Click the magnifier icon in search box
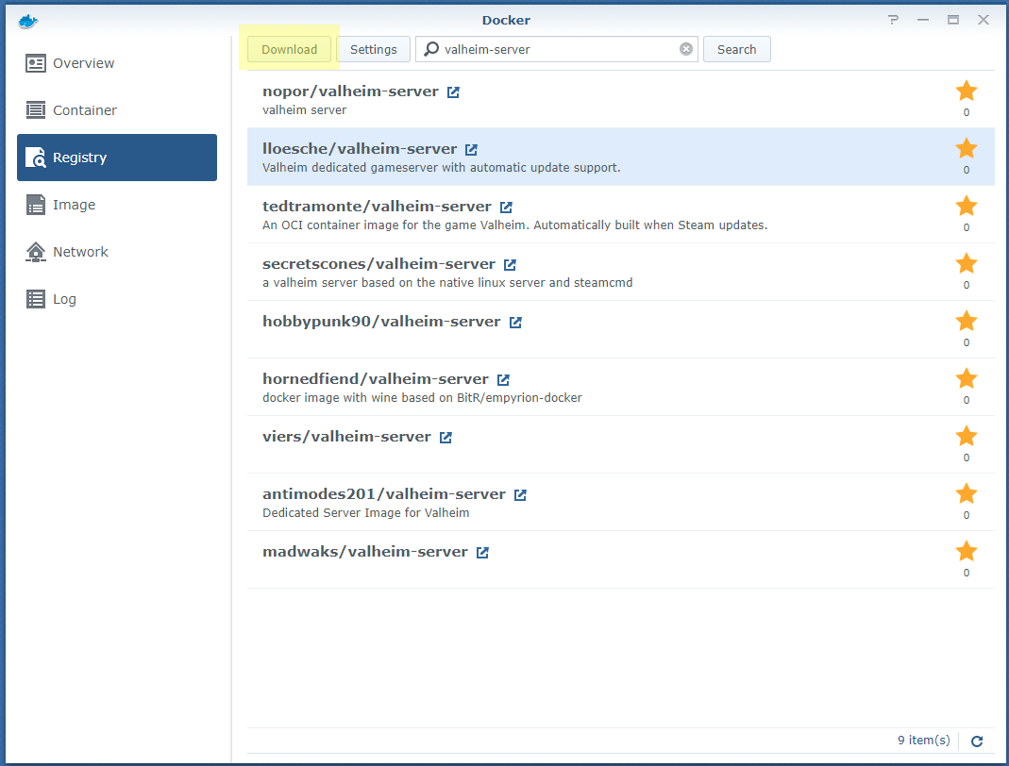Image resolution: width=1009 pixels, height=766 pixels. coord(431,49)
